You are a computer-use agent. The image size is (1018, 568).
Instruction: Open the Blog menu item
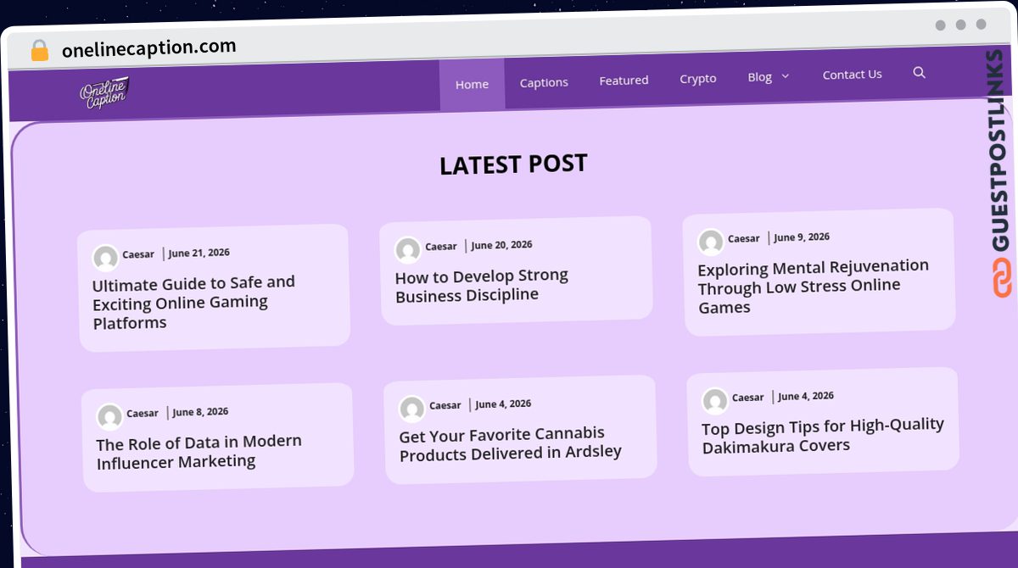[759, 77]
